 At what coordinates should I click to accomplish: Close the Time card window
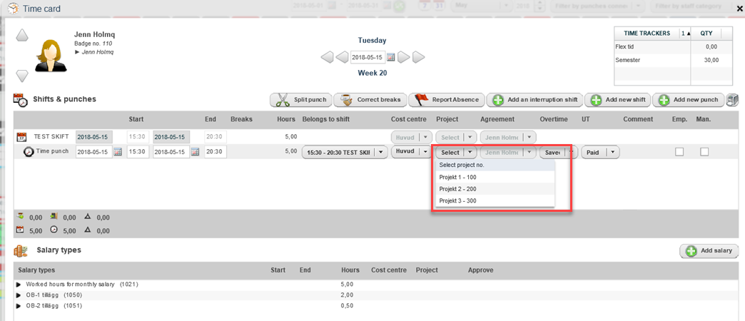pos(740,9)
